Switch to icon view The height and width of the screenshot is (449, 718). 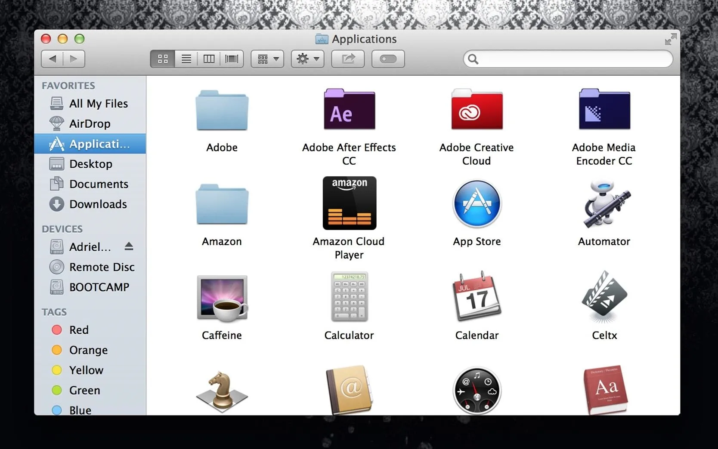pyautogui.click(x=162, y=59)
